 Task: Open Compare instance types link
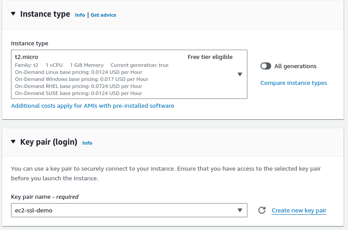[x=294, y=83]
